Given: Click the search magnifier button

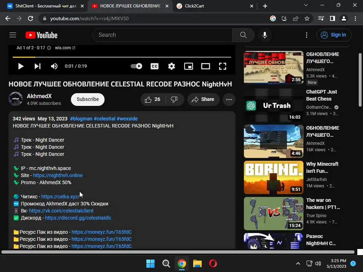Looking at the screenshot, I should pos(243,35).
